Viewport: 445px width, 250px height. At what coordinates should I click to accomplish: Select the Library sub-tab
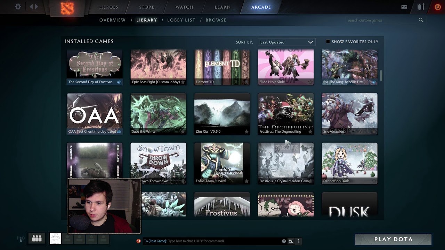pyautogui.click(x=147, y=20)
